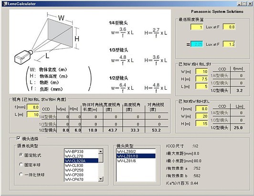The height and width of the screenshot is (196, 254).
Task: Click the 有效像素 a :752 line
Action: 183,168
